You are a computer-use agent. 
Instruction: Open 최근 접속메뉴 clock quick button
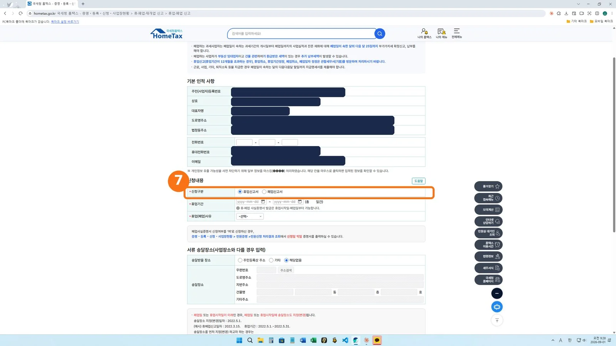[488, 198]
